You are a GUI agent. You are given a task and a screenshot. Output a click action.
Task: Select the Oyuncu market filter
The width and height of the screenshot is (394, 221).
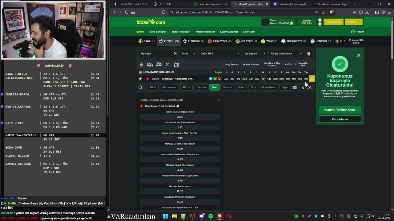[201, 87]
